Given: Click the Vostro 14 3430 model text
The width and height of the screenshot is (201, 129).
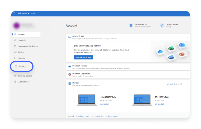Looking at the screenshot, I should coord(106,101).
